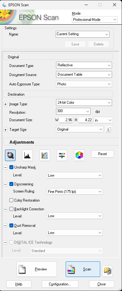Click the Reset adjustments button
122x291 pixels.
102,154
